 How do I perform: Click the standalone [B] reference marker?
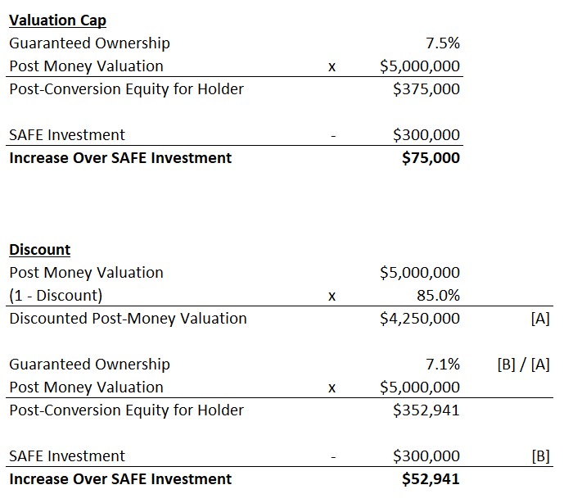click(540, 456)
